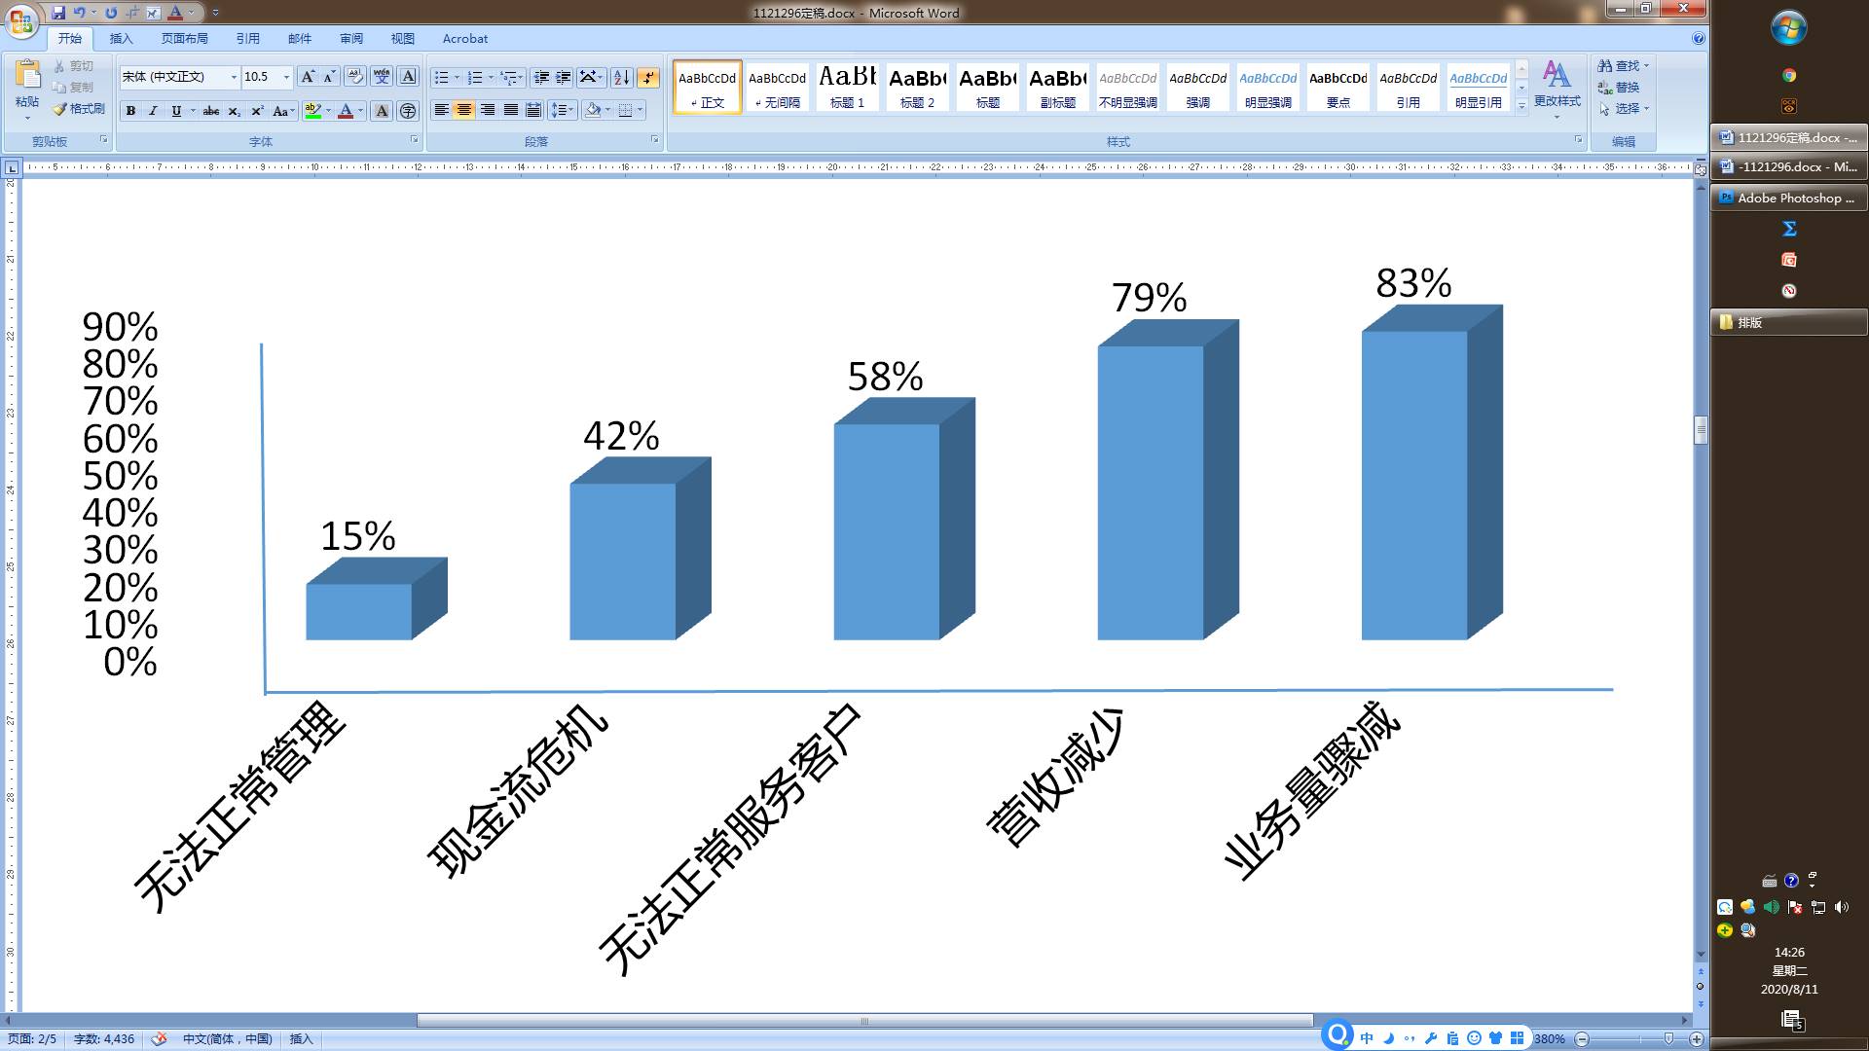Viewport: 1869px width, 1051px height.
Task: Toggle bold formatting
Action: [130, 111]
